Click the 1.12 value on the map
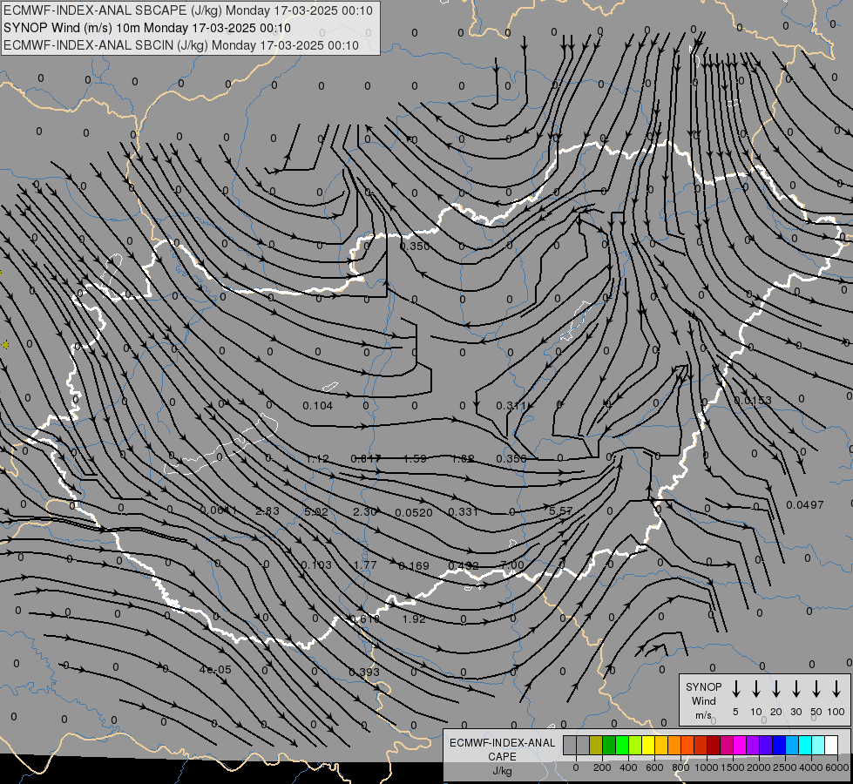853x784 pixels. click(x=317, y=459)
